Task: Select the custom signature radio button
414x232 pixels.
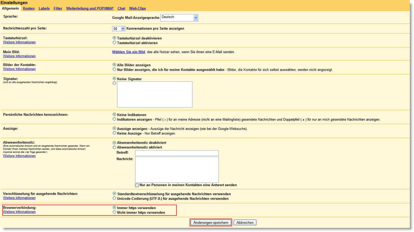Action: (114, 83)
